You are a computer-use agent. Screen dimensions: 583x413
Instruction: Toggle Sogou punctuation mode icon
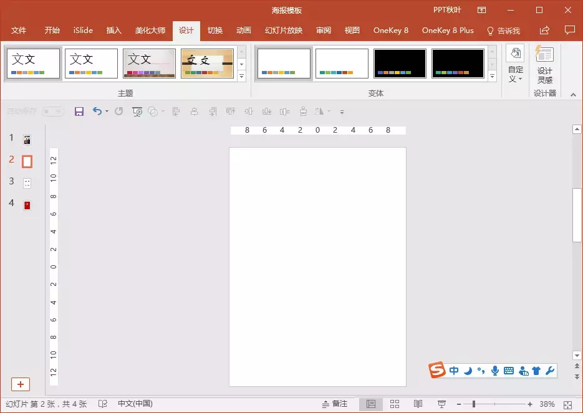pos(481,370)
